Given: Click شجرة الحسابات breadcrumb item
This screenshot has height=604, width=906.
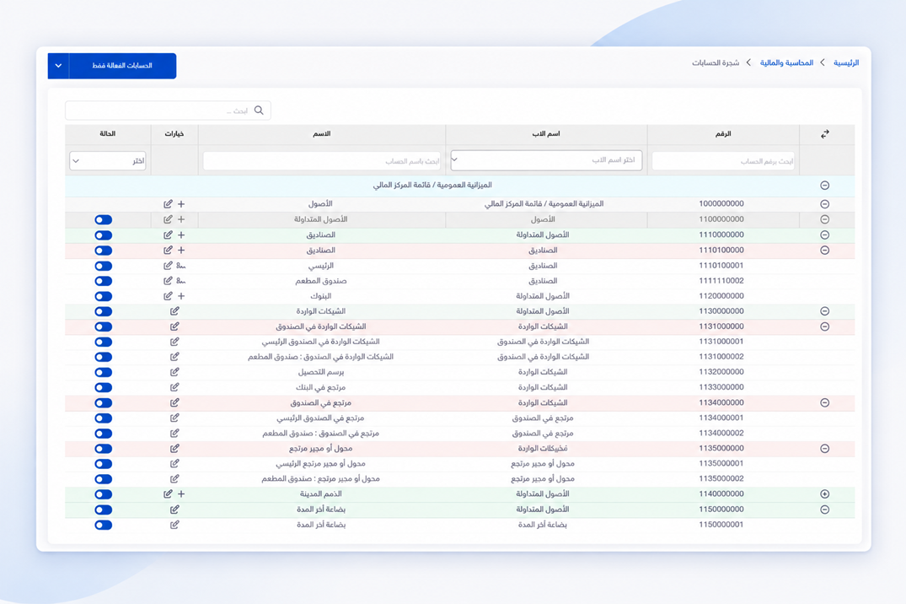Looking at the screenshot, I should click(x=716, y=62).
